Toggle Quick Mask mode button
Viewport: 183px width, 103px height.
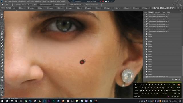[2, 92]
